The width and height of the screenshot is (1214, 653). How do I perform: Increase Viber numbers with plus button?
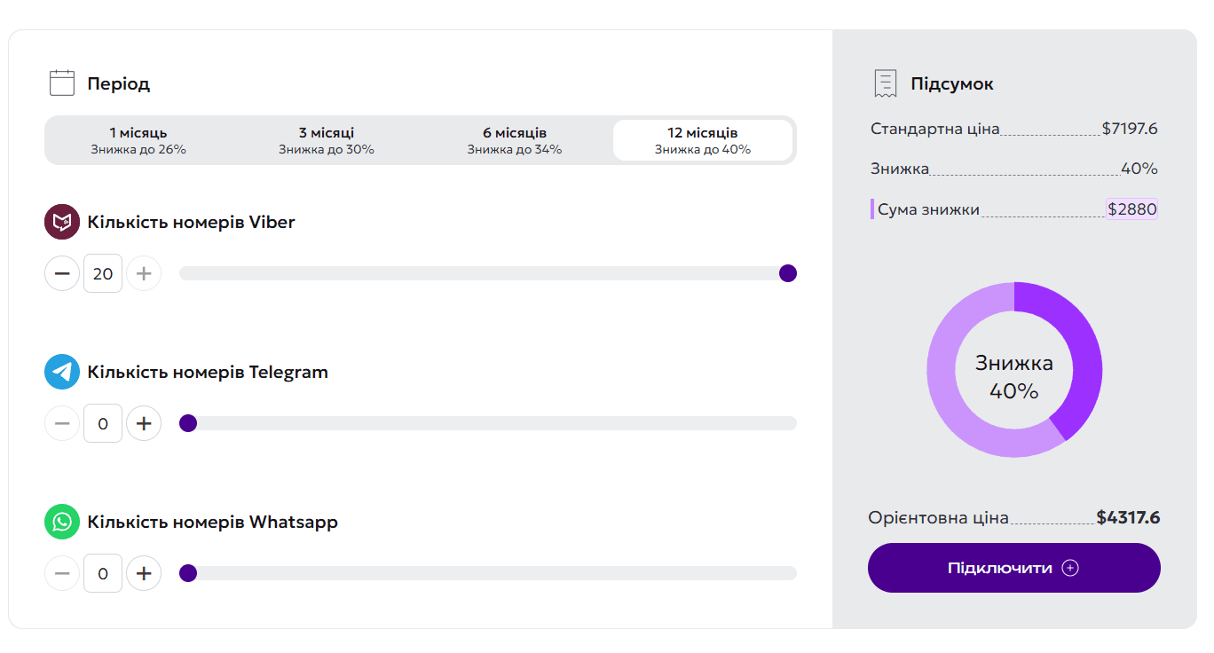[144, 273]
